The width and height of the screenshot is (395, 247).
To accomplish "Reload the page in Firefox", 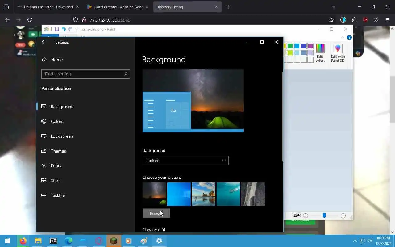I will point(30,20).
